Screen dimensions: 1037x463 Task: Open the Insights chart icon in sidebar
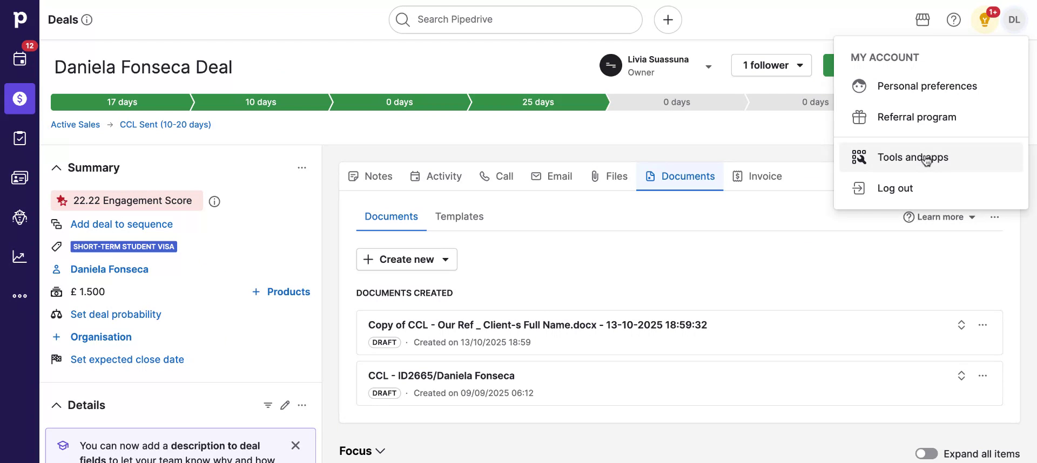click(19, 256)
